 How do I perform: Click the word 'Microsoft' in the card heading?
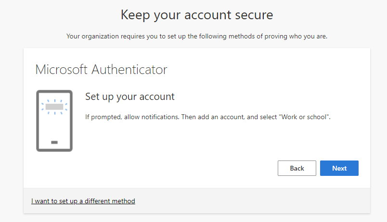point(62,70)
